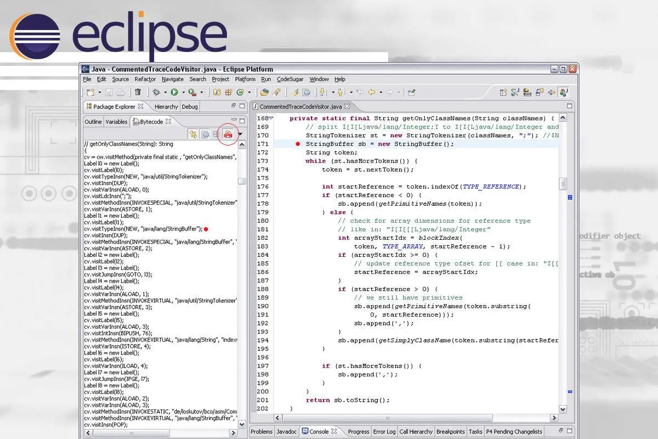The image size is (658, 439).
Task: Click the New Java Class icon
Action: click(x=239, y=92)
